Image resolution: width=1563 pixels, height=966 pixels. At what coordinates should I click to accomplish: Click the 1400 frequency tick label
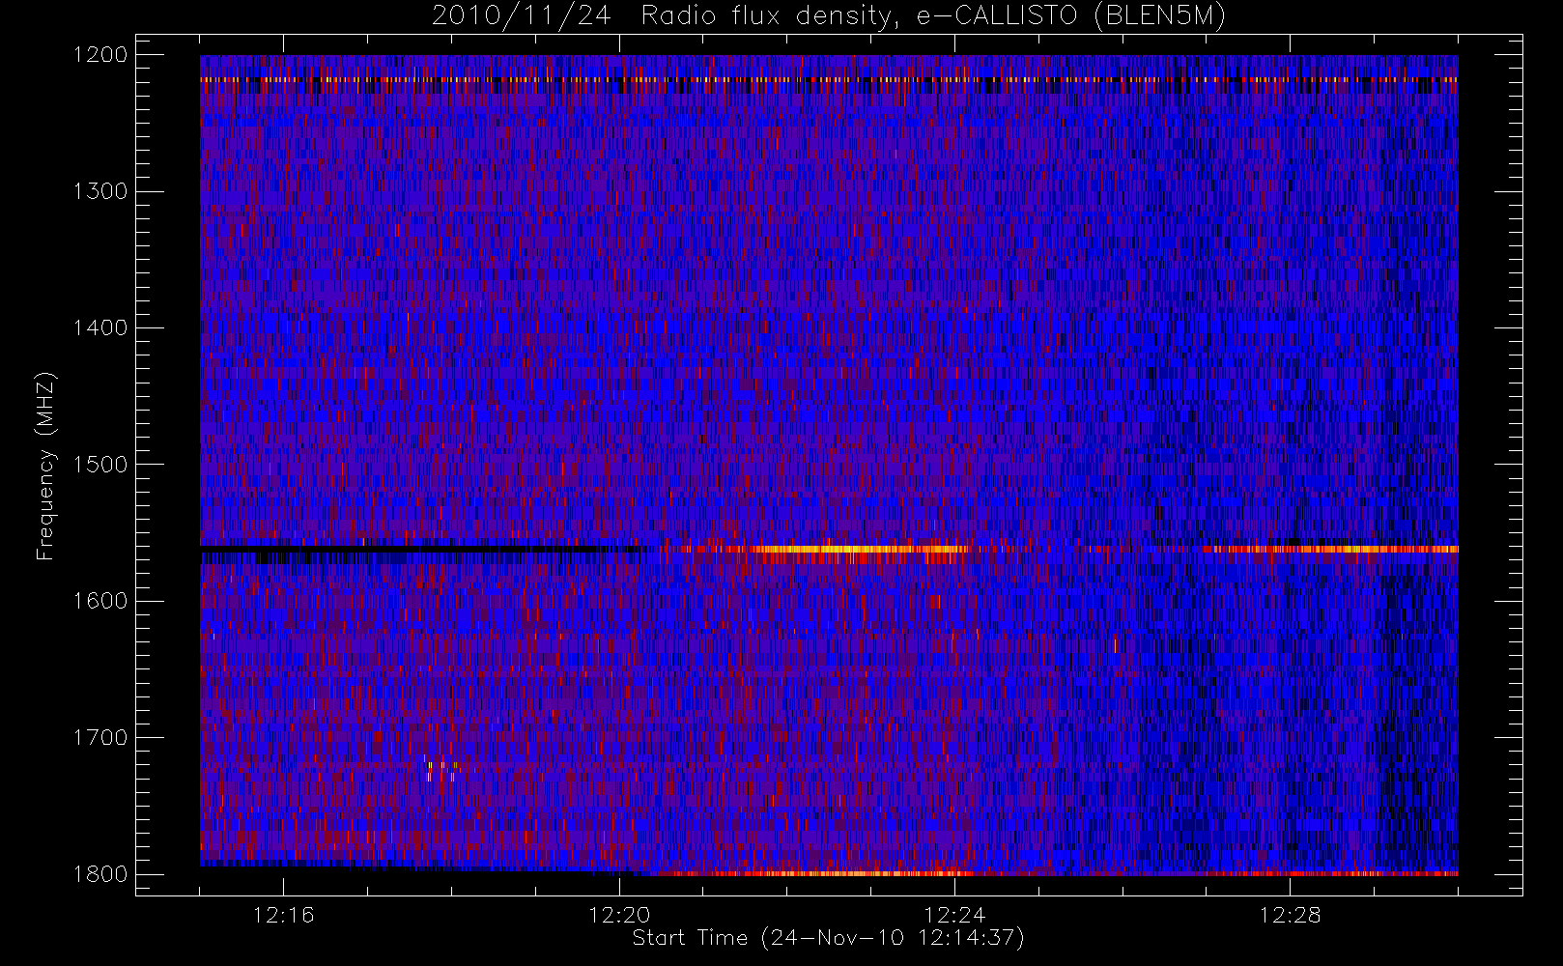(x=100, y=328)
